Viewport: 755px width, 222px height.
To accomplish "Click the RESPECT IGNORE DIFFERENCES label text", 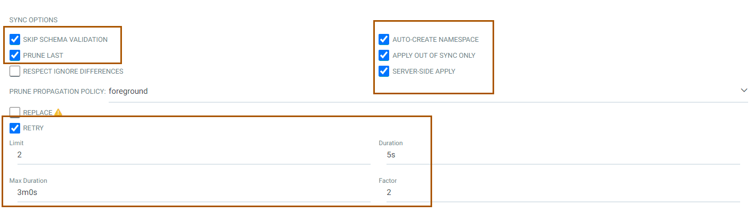I will point(73,71).
